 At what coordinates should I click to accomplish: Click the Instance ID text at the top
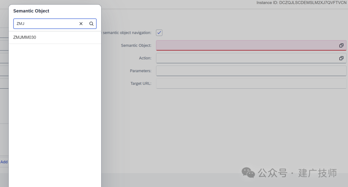point(301,3)
